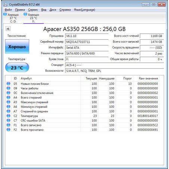The image size is (169, 169).
Task: Click the Serial ATA interface field
Action: pos(87,47)
